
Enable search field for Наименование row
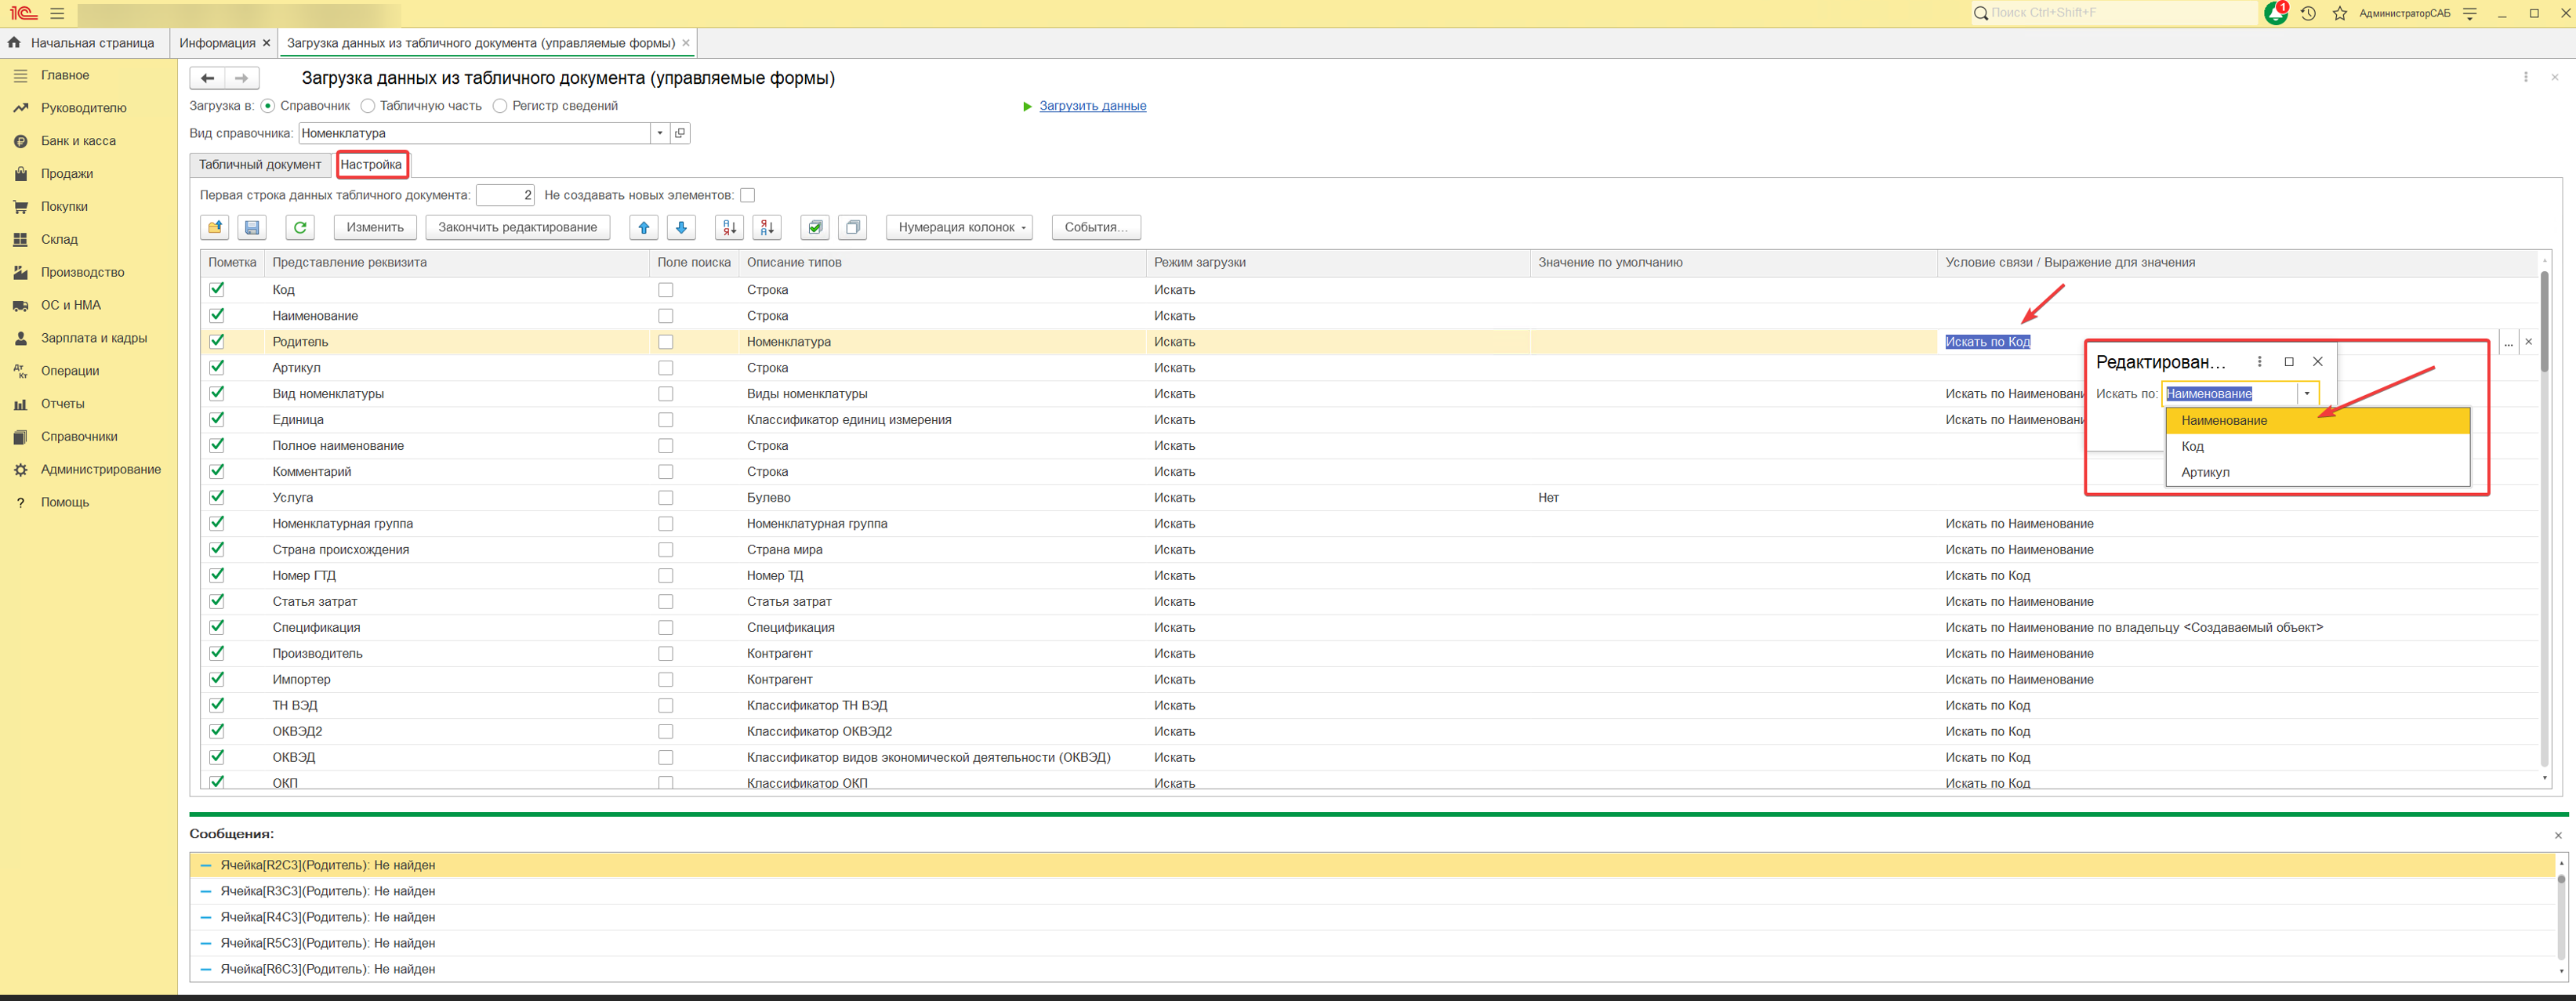tap(666, 316)
